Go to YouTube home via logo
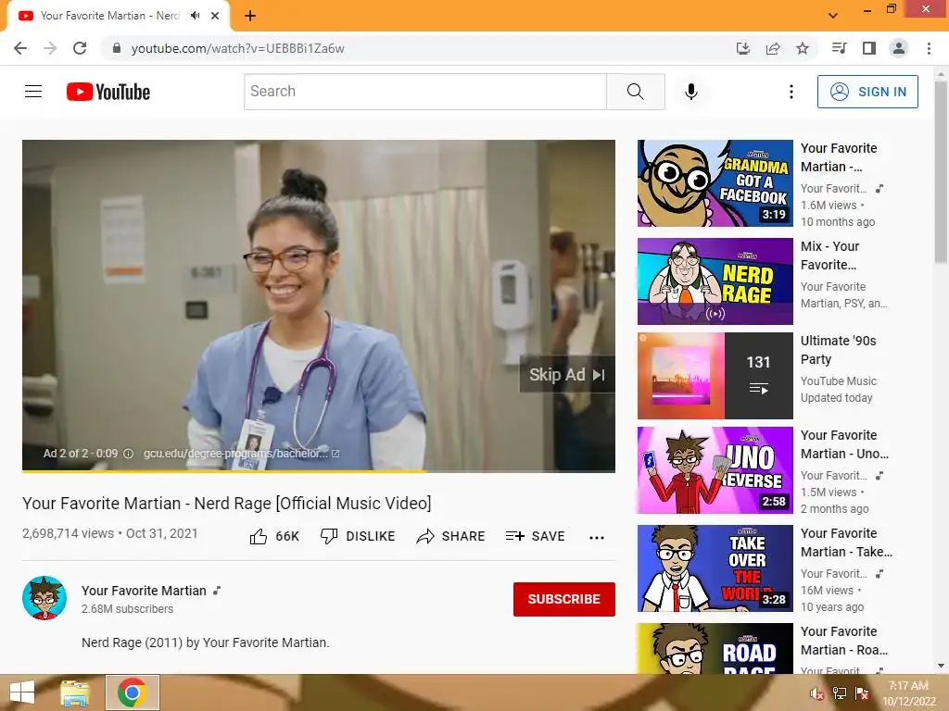 (x=108, y=92)
